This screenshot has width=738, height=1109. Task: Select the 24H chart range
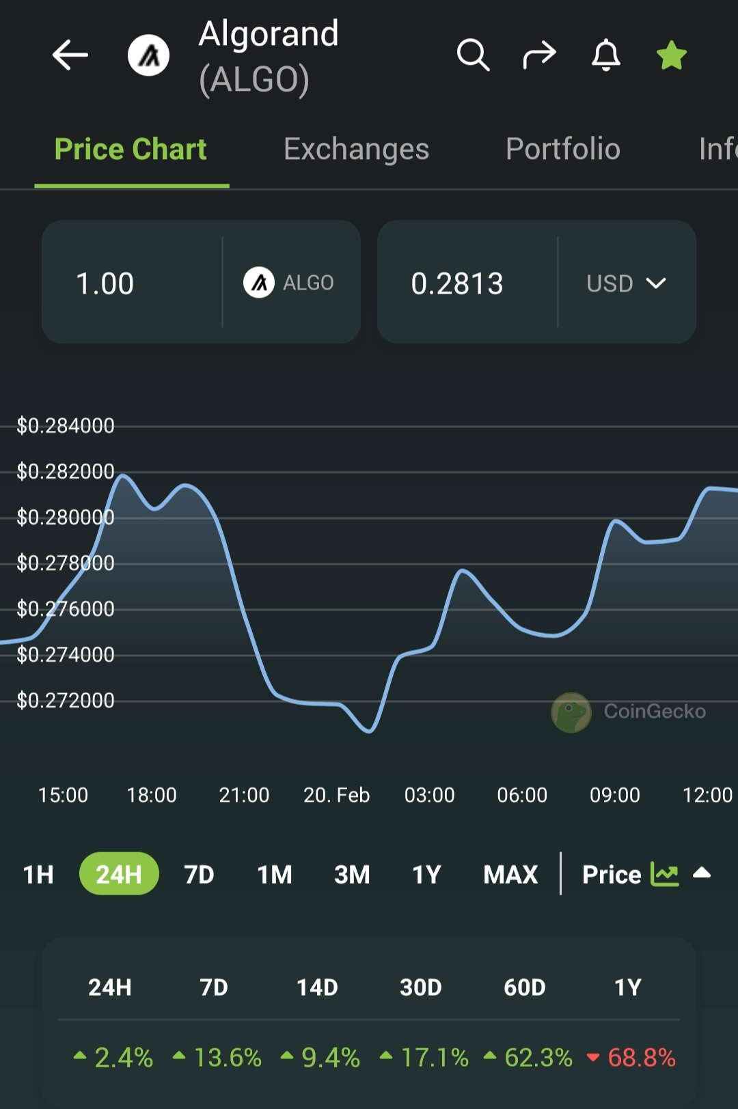119,874
